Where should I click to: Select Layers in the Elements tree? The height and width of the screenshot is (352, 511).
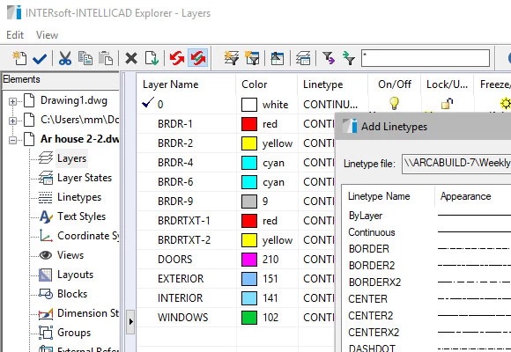[71, 158]
